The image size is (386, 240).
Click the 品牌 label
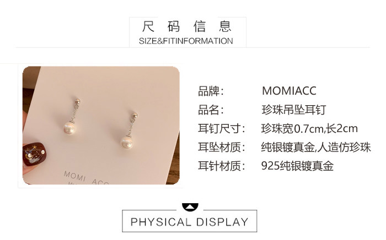click(x=211, y=91)
